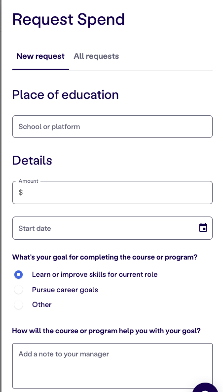Click the 'Learn or improve skills for current role' label

95,274
